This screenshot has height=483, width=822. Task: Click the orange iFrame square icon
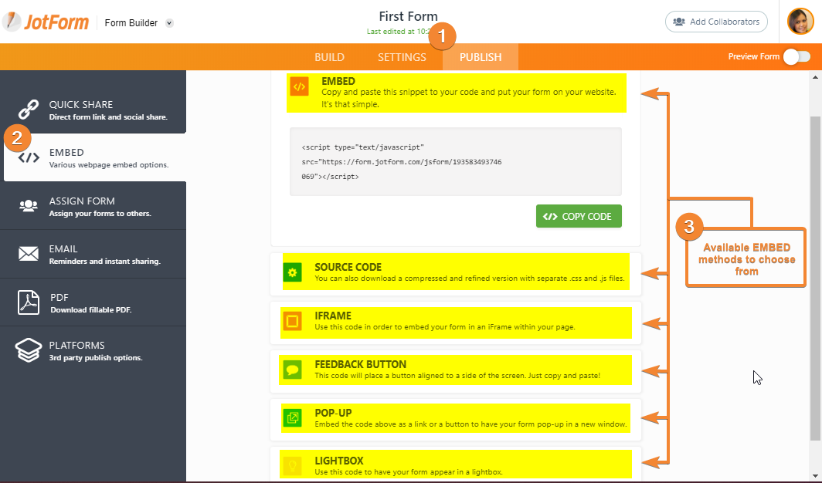[x=292, y=321]
